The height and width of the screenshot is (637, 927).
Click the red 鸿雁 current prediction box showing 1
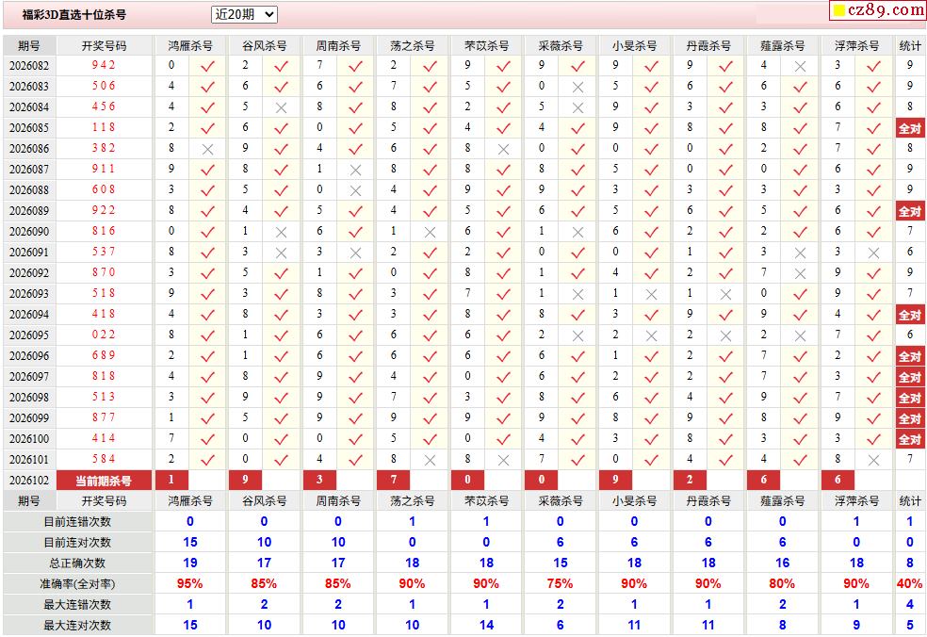(x=171, y=481)
